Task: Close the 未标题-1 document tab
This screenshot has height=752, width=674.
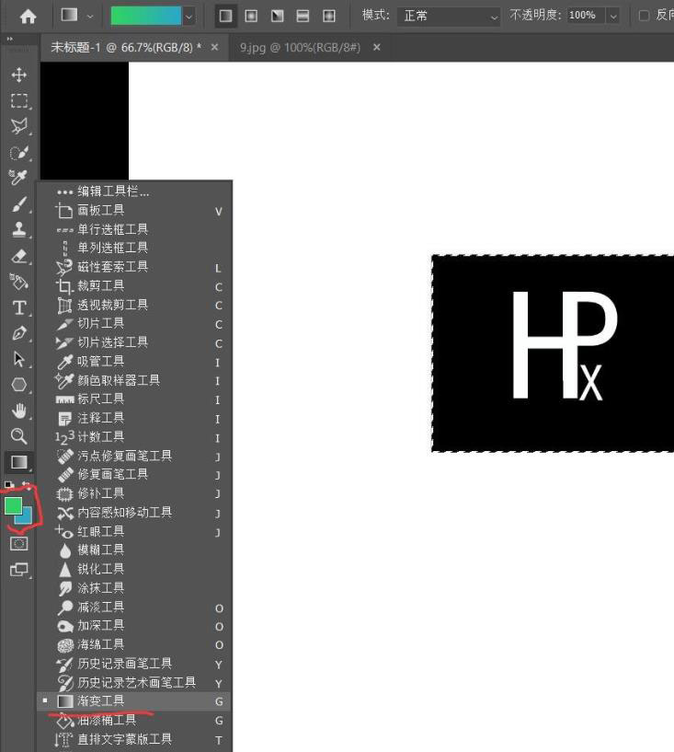Action: [215, 47]
